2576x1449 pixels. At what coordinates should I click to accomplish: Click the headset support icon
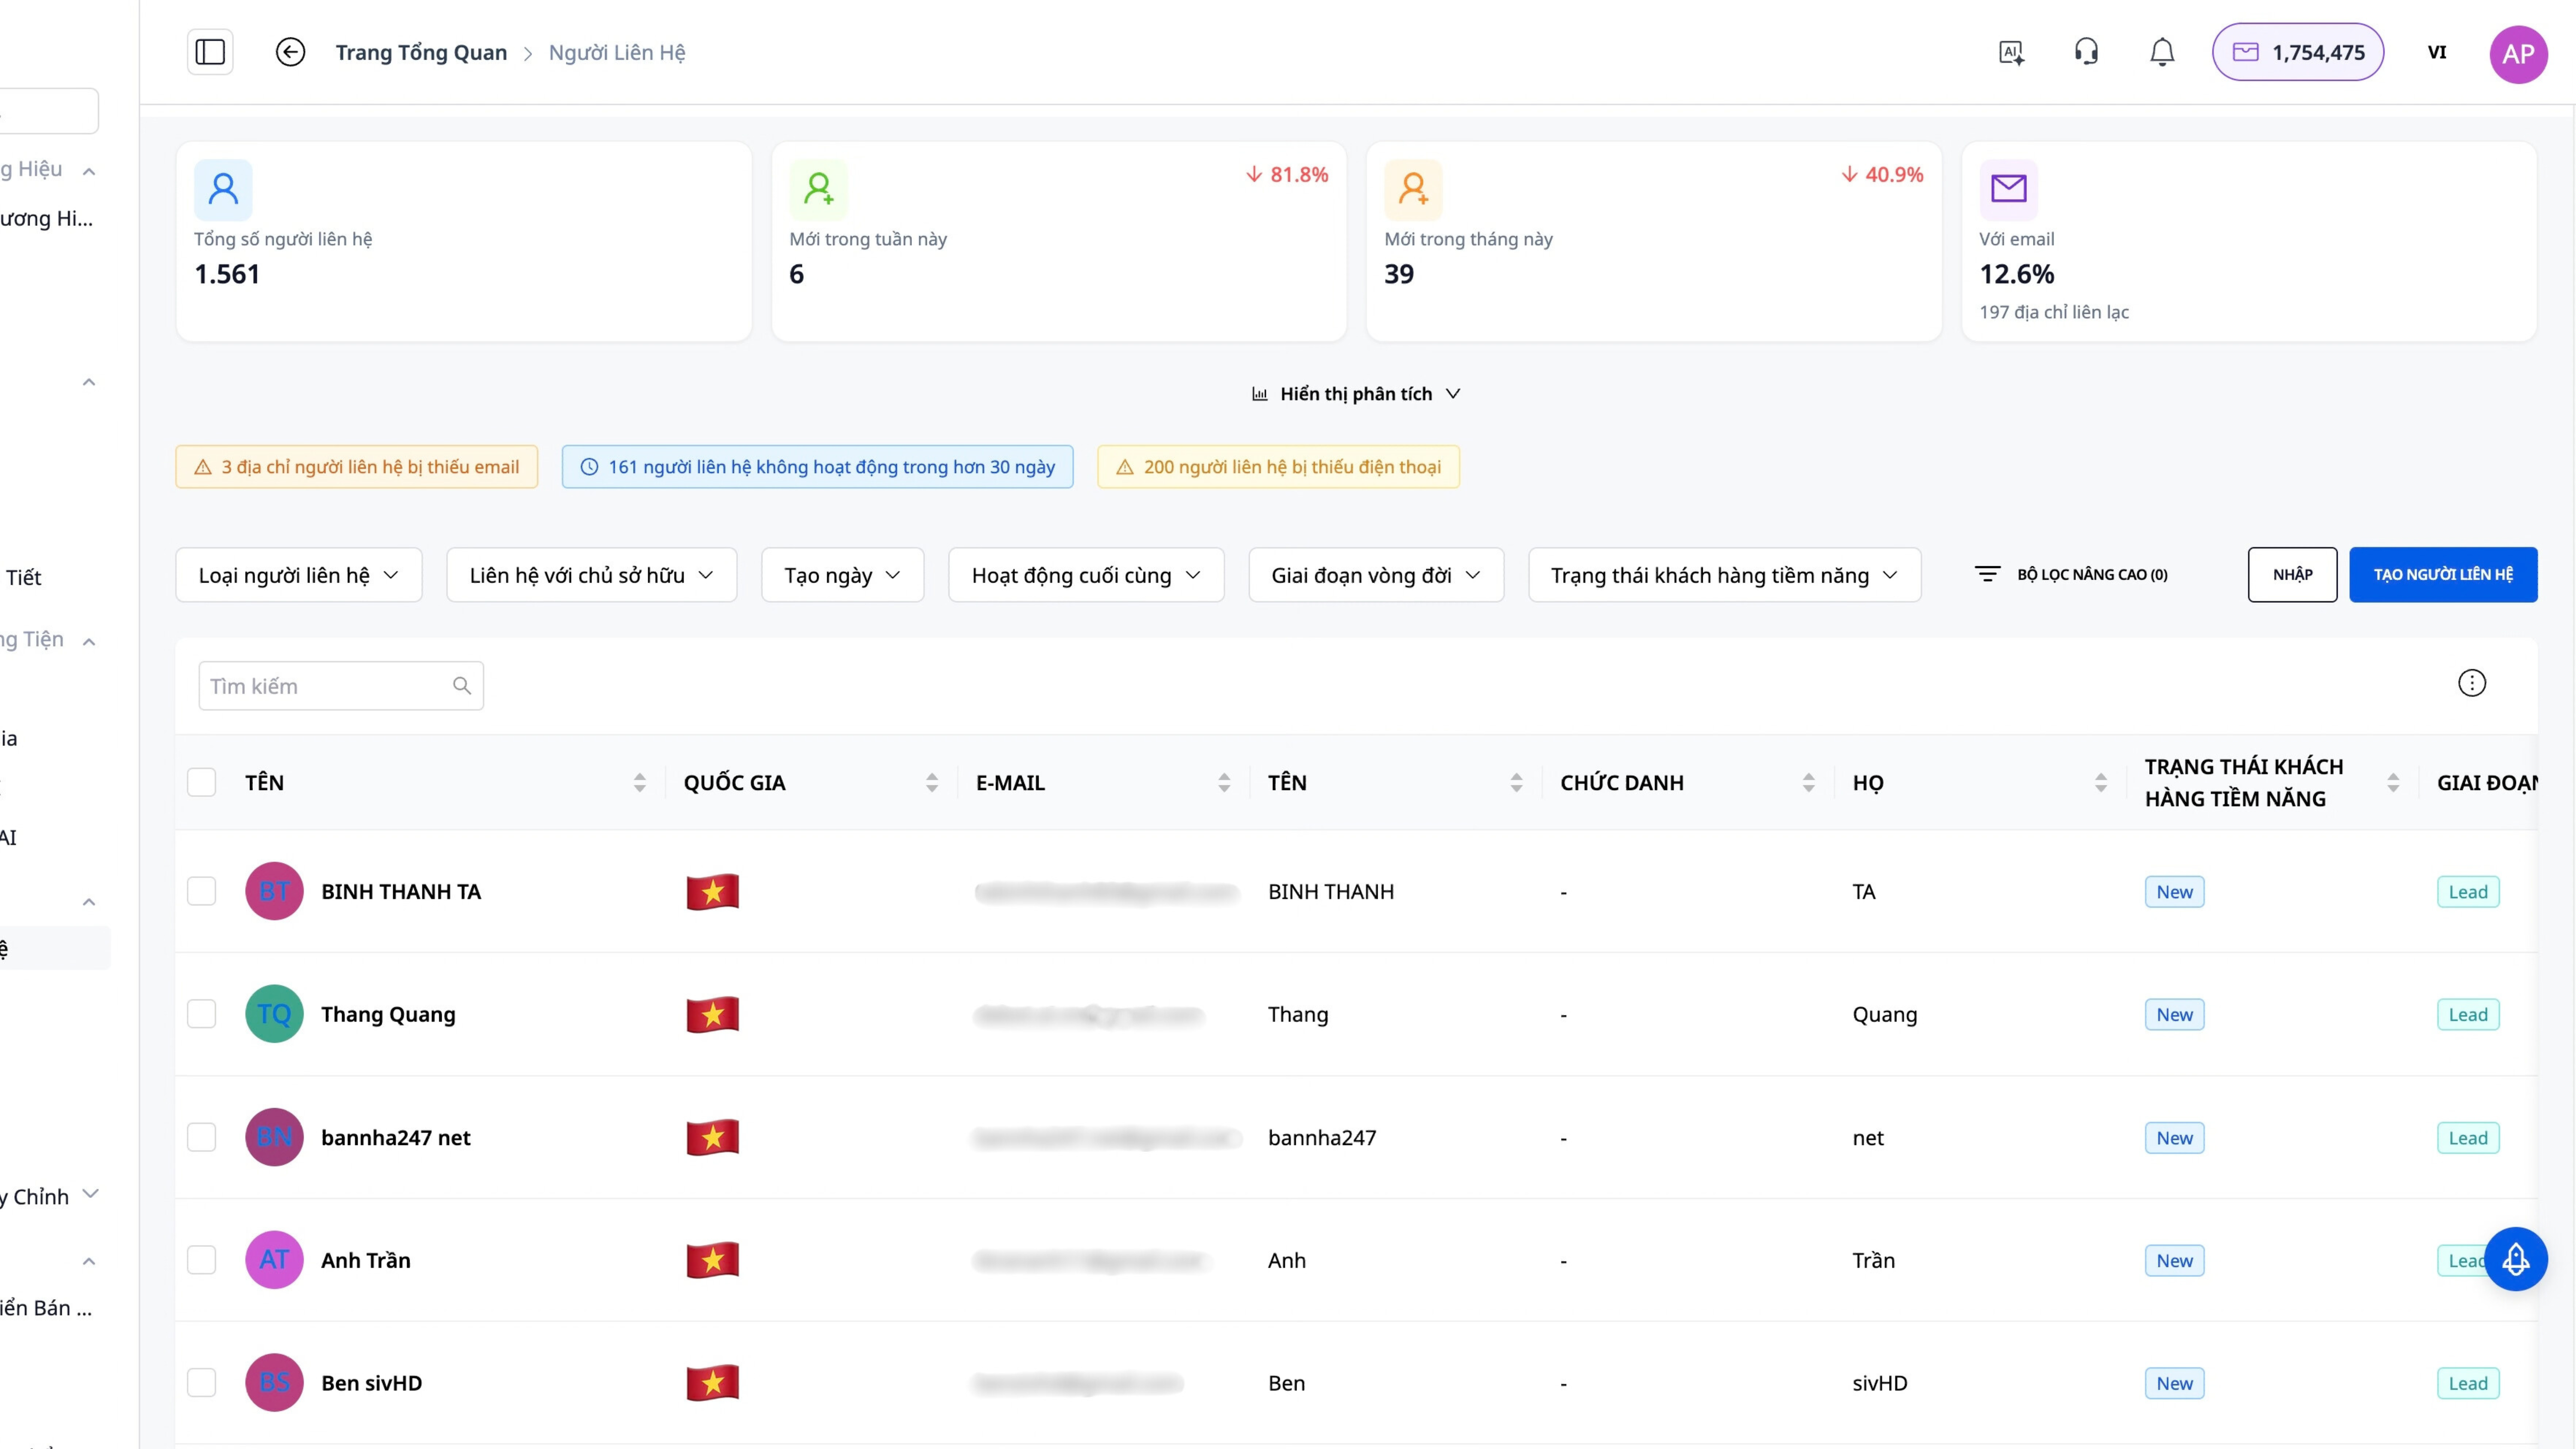[x=2086, y=52]
